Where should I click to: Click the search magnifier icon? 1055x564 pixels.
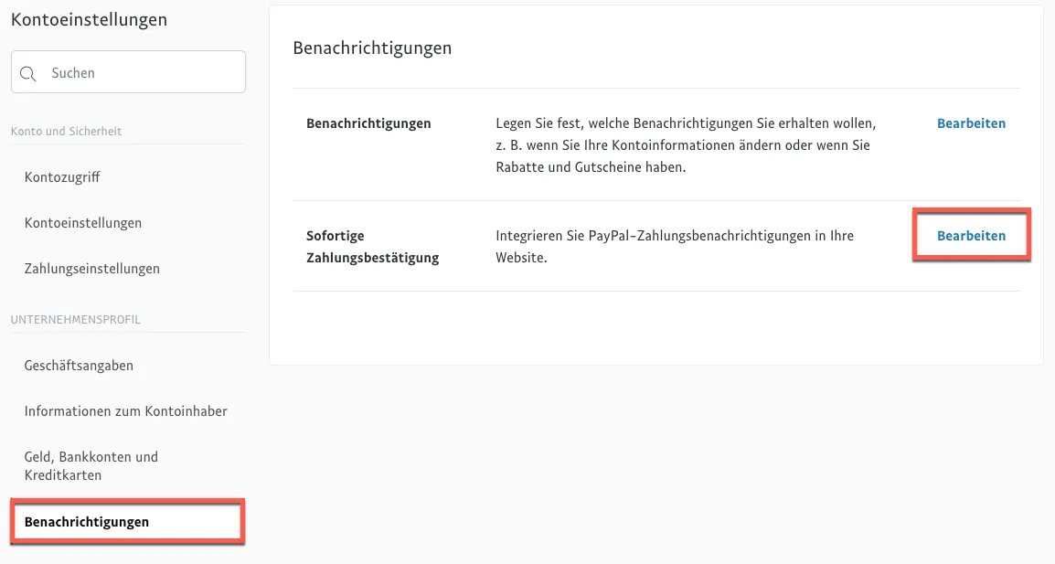(27, 73)
